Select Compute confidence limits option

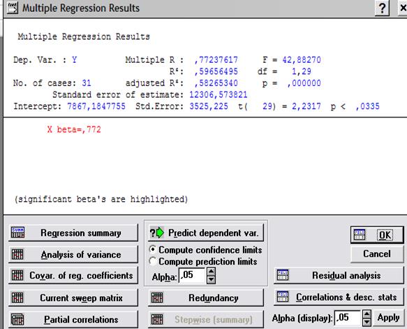(x=153, y=249)
